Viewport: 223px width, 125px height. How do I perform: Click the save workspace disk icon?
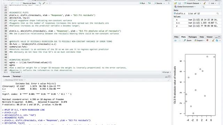179,3
